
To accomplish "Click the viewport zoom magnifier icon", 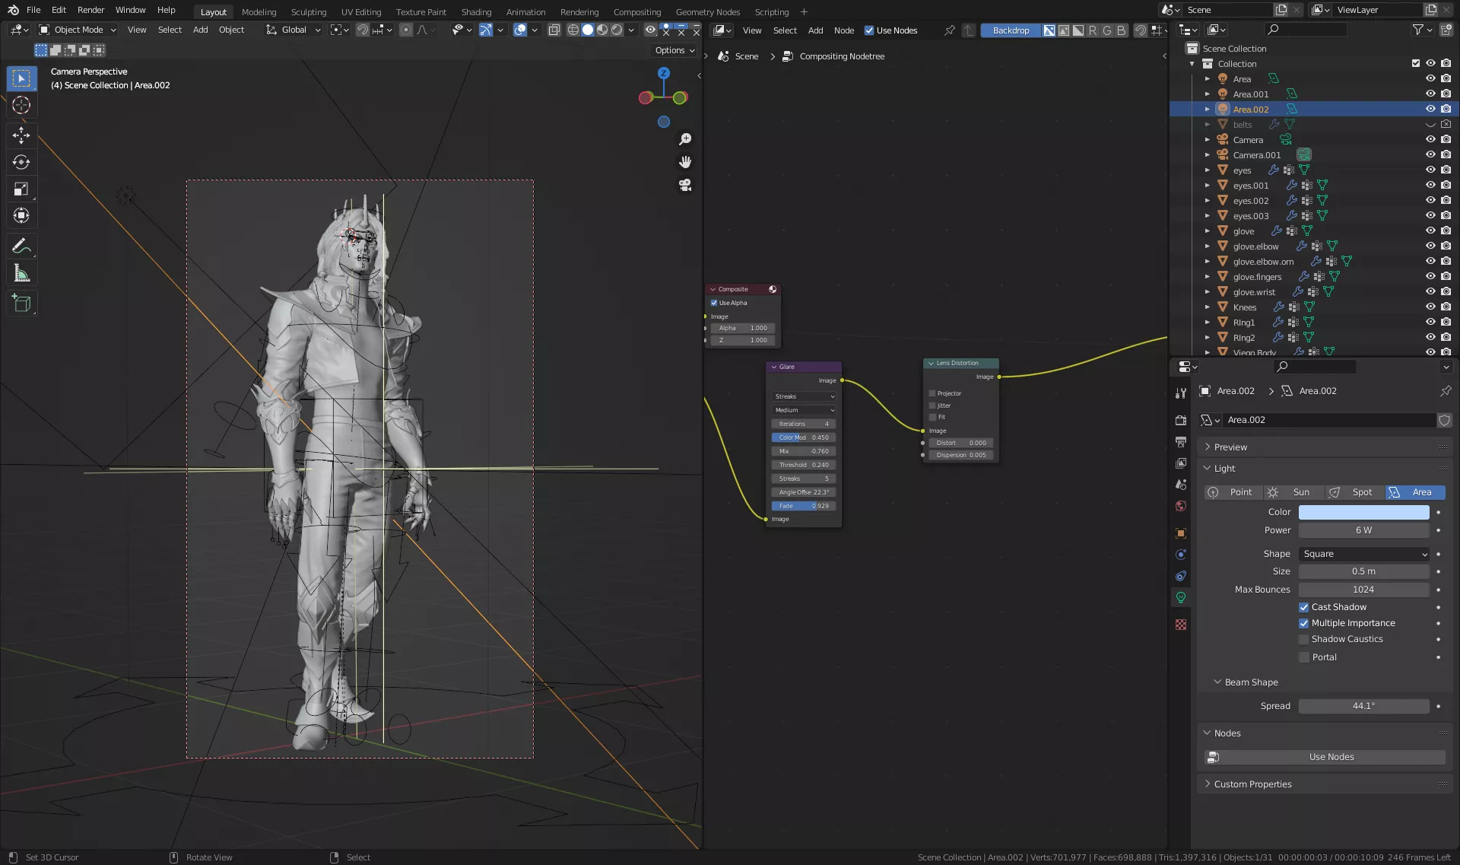I will (x=685, y=139).
